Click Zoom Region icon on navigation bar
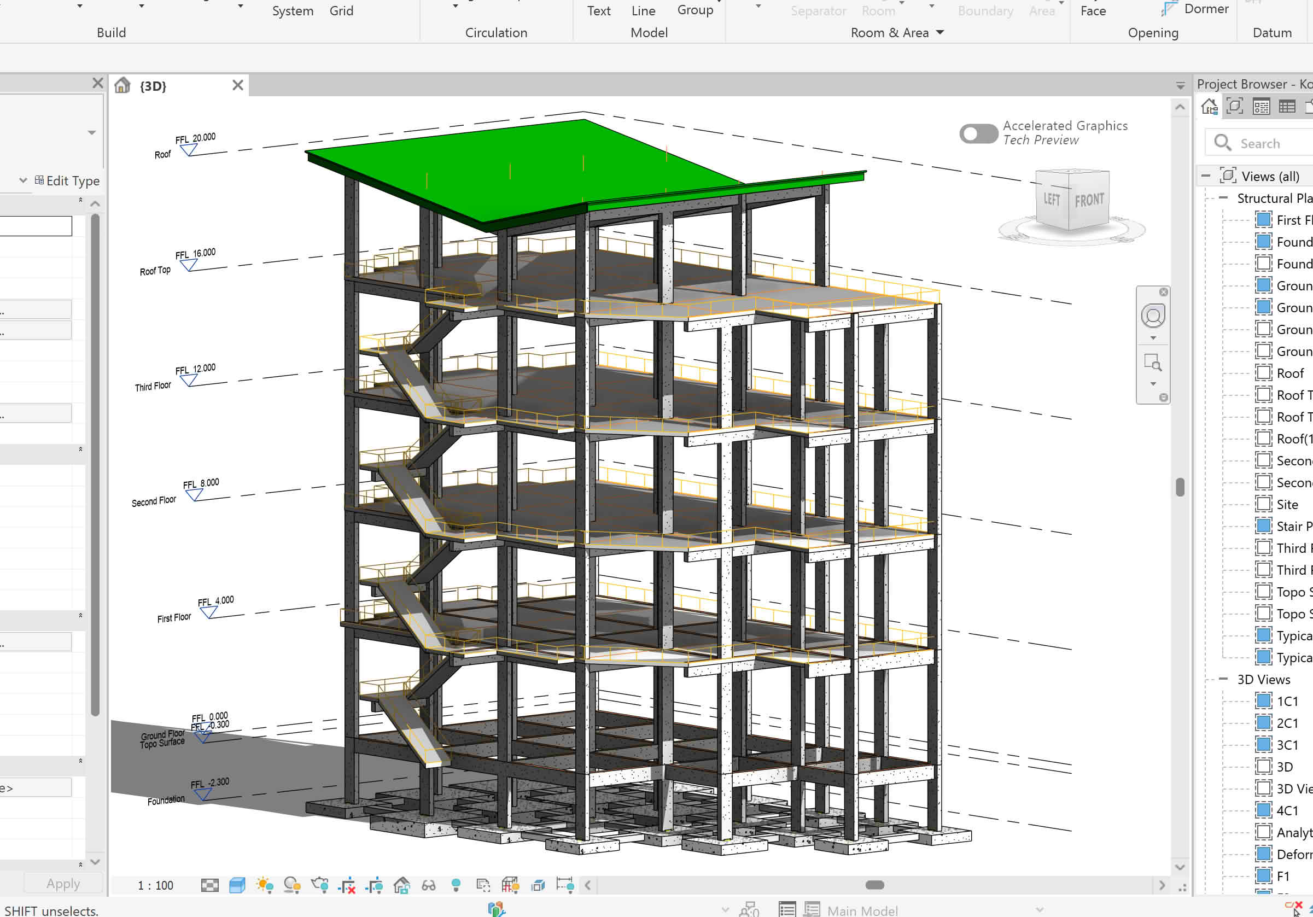The width and height of the screenshot is (1313, 917). tap(1152, 363)
